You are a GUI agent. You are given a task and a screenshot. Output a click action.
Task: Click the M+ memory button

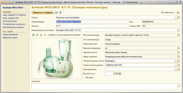162,2
